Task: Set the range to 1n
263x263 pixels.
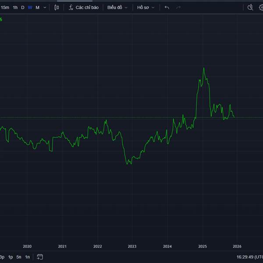Action: click(x=28, y=257)
